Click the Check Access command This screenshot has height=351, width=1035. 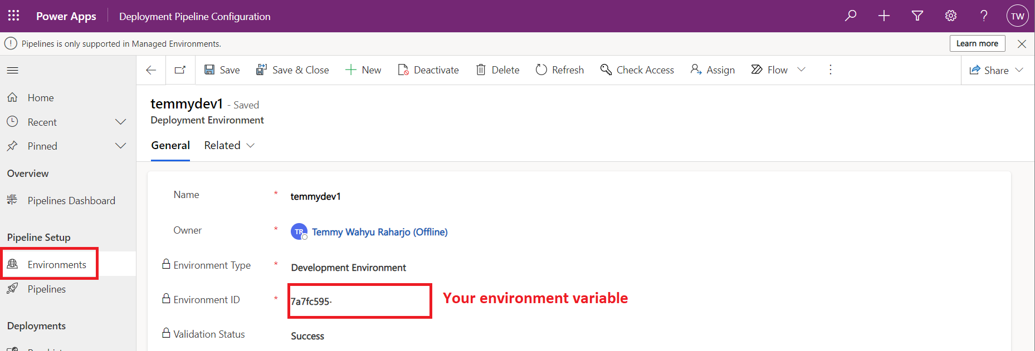[637, 70]
